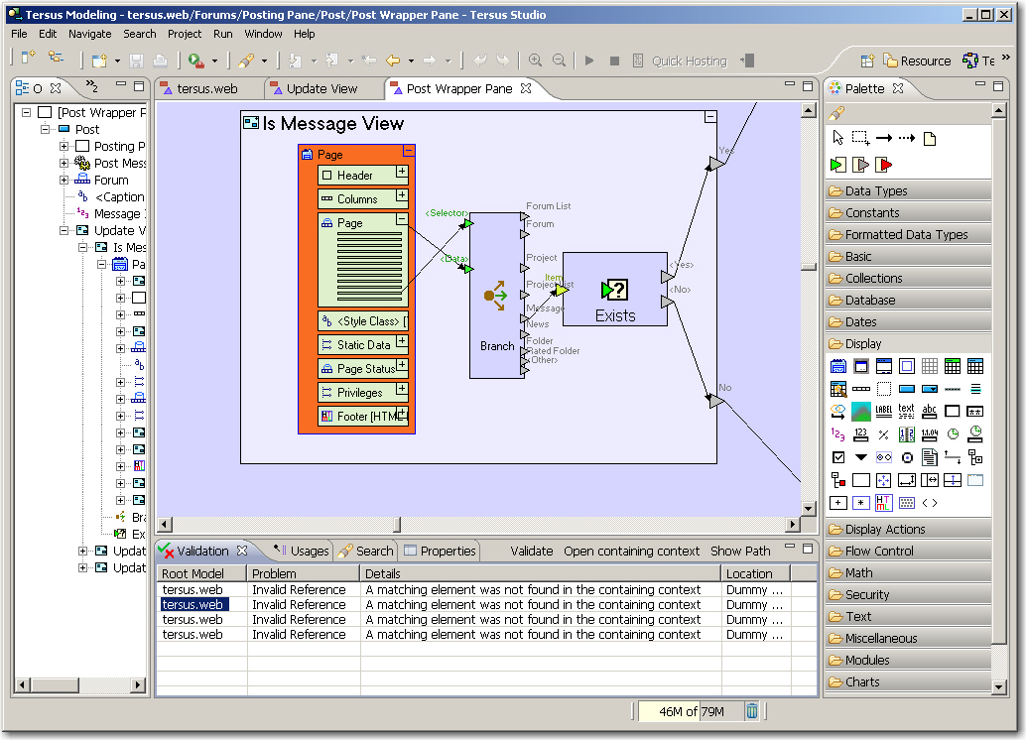
Task: Click the zoom in magnifier toolbar icon
Action: click(535, 61)
